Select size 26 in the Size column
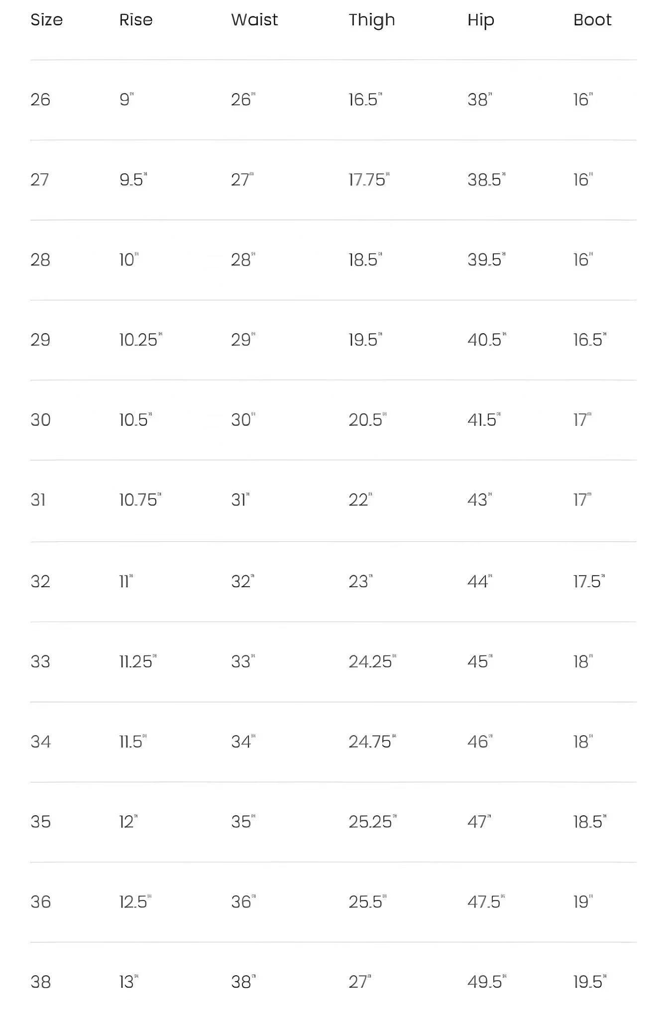 [40, 100]
